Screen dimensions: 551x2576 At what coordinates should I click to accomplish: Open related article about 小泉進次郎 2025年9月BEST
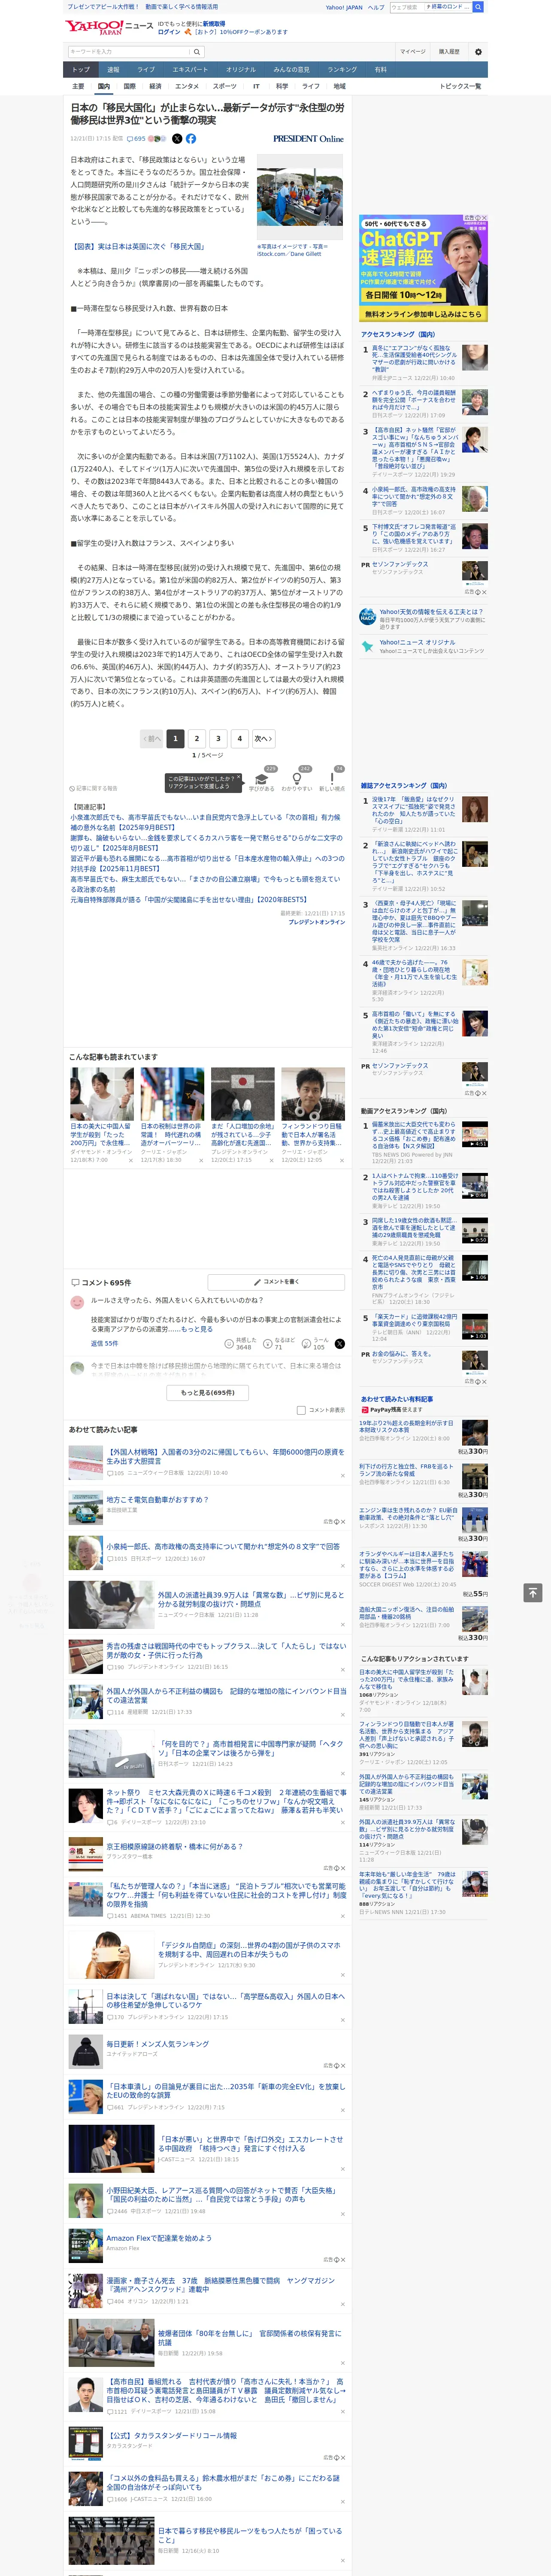[205, 823]
